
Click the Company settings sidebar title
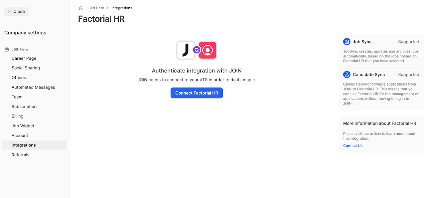click(25, 33)
